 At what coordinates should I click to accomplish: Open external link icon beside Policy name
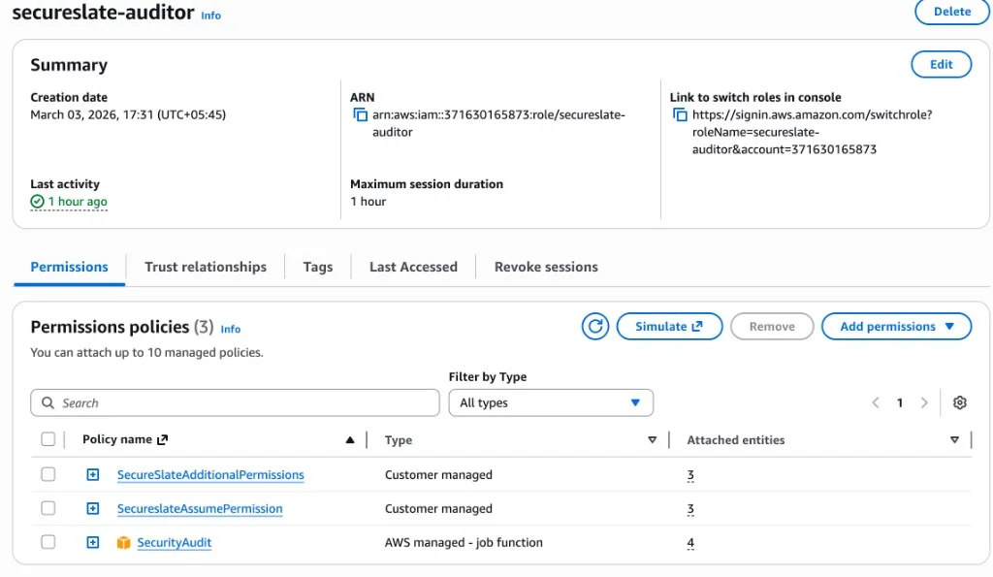tap(163, 439)
